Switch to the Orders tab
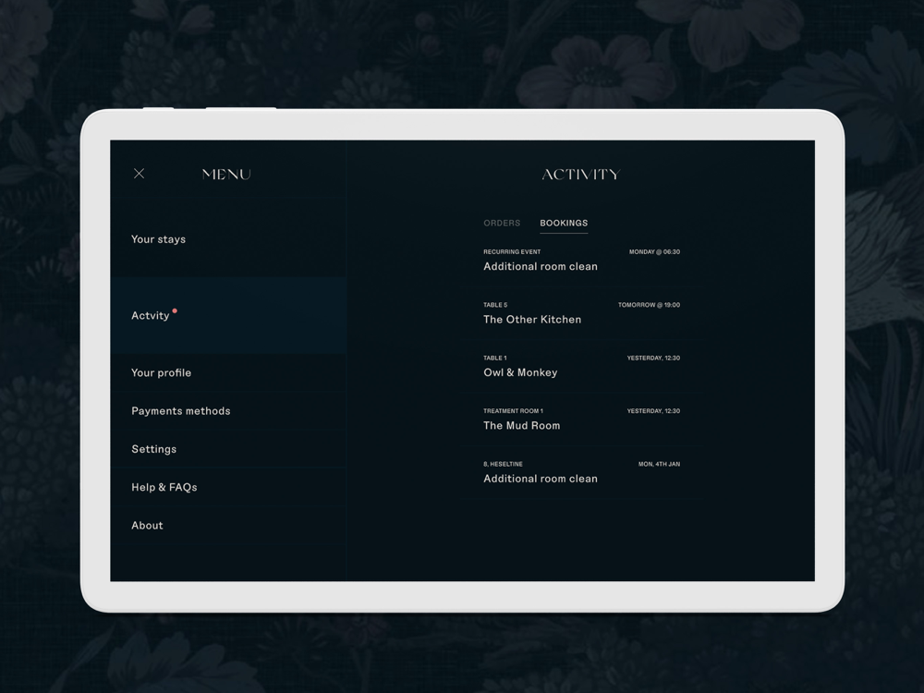The width and height of the screenshot is (924, 693). click(x=502, y=223)
